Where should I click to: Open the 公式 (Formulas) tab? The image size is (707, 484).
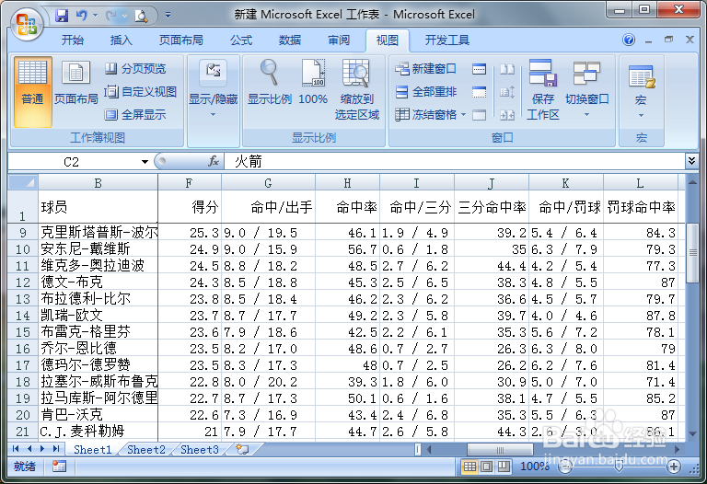point(241,40)
